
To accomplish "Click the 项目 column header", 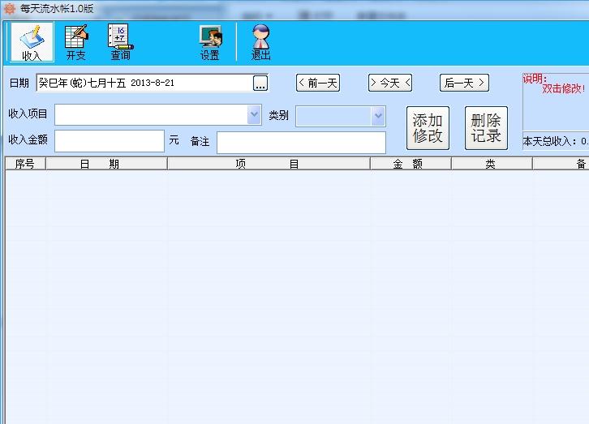I will 269,164.
